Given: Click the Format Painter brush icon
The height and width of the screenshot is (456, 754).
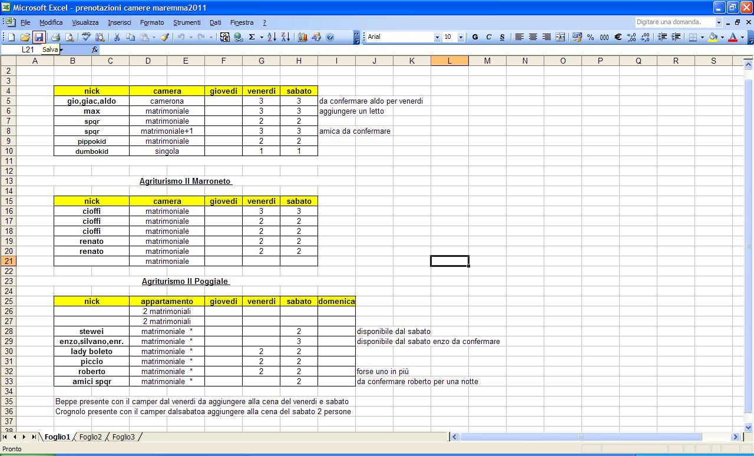Looking at the screenshot, I should click(x=164, y=37).
